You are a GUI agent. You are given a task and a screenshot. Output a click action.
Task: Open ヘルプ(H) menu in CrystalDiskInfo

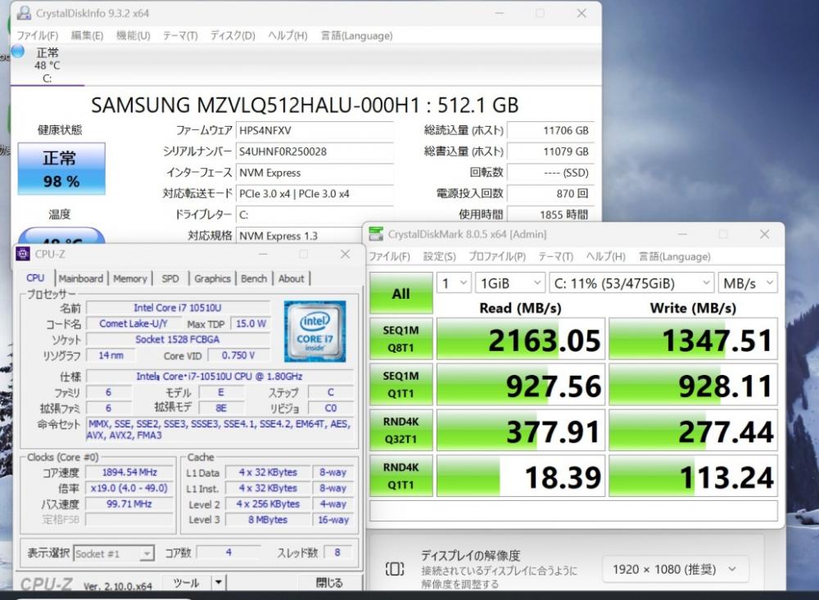pos(287,35)
